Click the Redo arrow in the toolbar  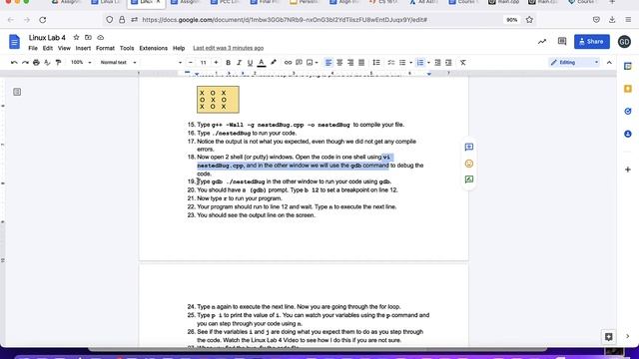pos(25,62)
